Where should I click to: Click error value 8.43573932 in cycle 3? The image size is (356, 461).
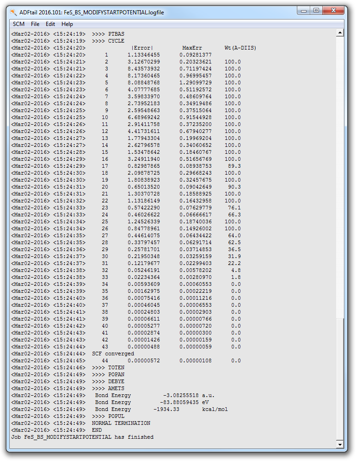click(144, 69)
